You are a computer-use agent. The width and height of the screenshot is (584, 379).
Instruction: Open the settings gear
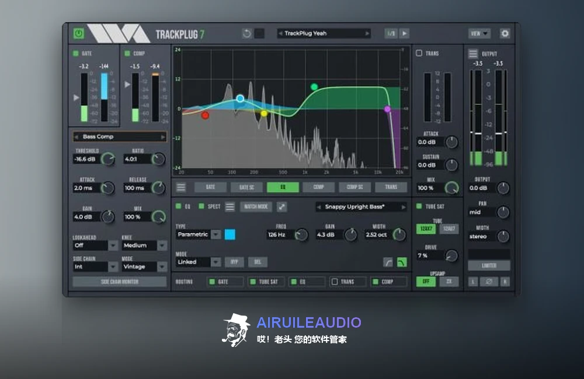(x=505, y=33)
